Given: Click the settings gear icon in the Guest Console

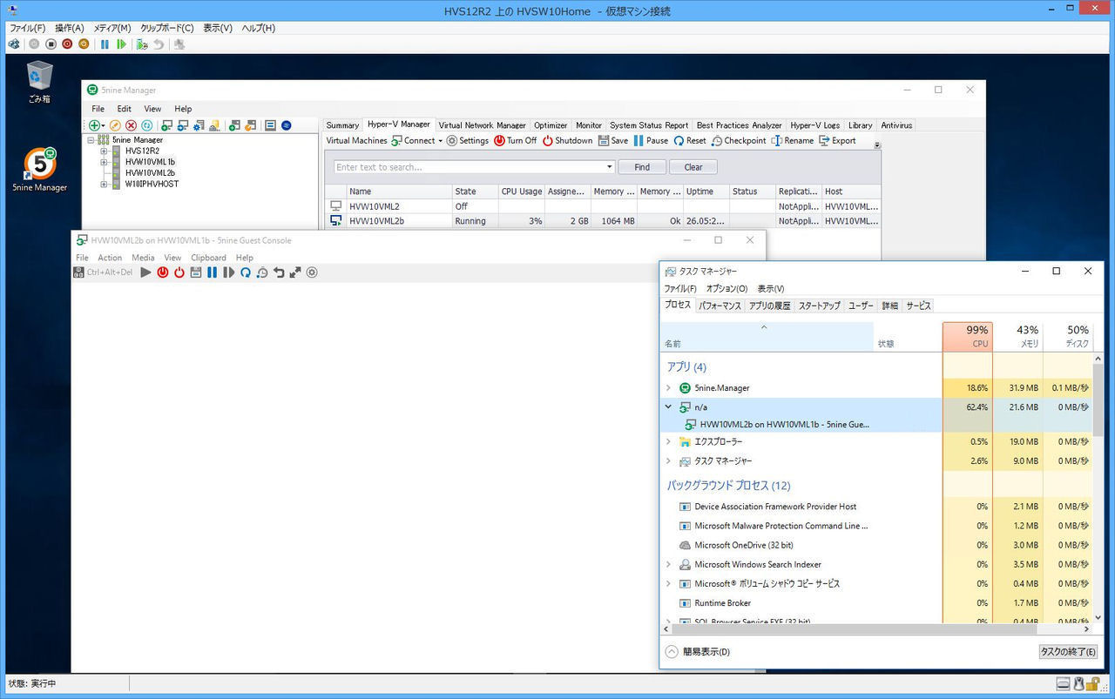Looking at the screenshot, I should click(312, 272).
